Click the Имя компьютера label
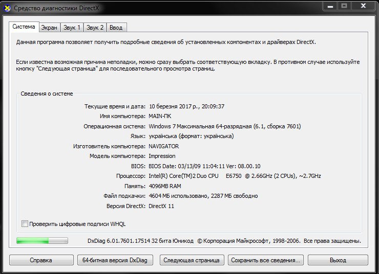Image resolution: width=379 pixels, height=274 pixels. point(122,116)
